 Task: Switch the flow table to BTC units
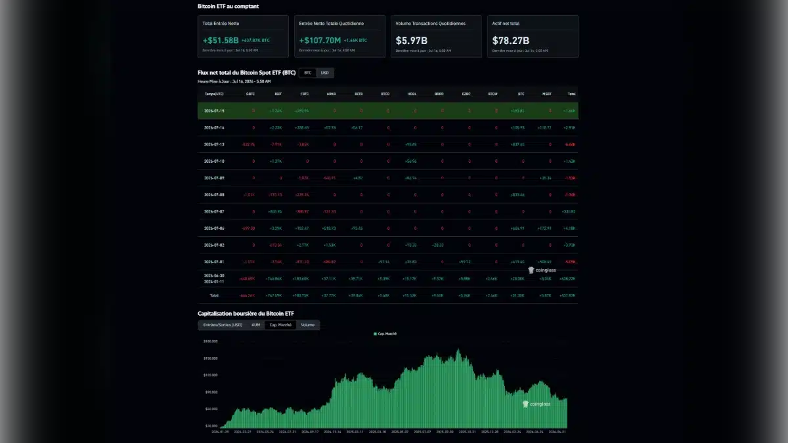tap(307, 73)
